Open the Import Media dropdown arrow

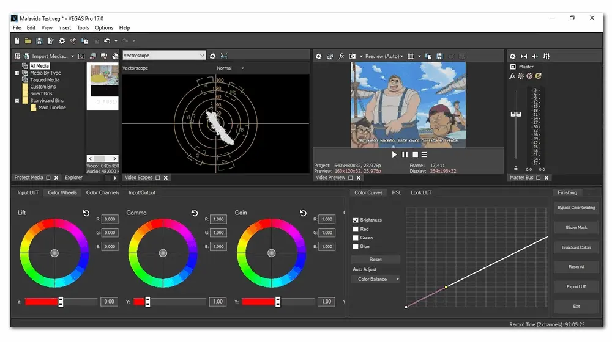click(x=73, y=56)
